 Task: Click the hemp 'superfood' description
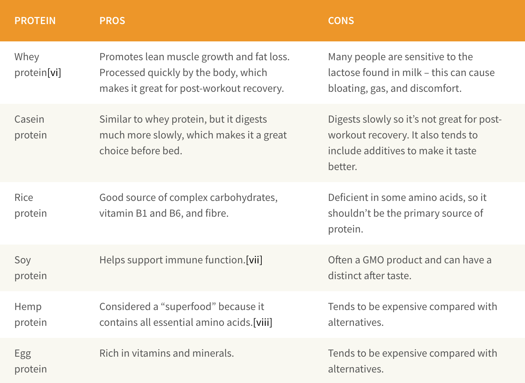186,315
